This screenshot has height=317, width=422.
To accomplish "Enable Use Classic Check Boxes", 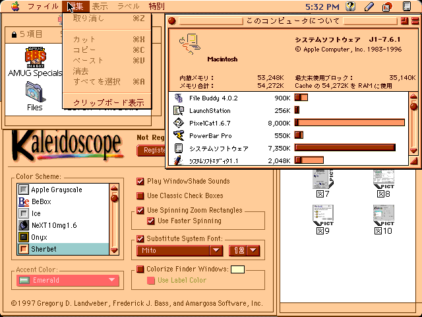I will [x=140, y=195].
